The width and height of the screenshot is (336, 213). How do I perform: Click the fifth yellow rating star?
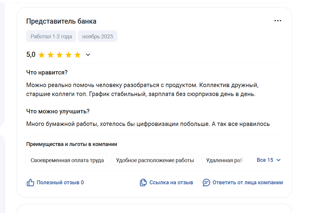pyautogui.click(x=77, y=55)
